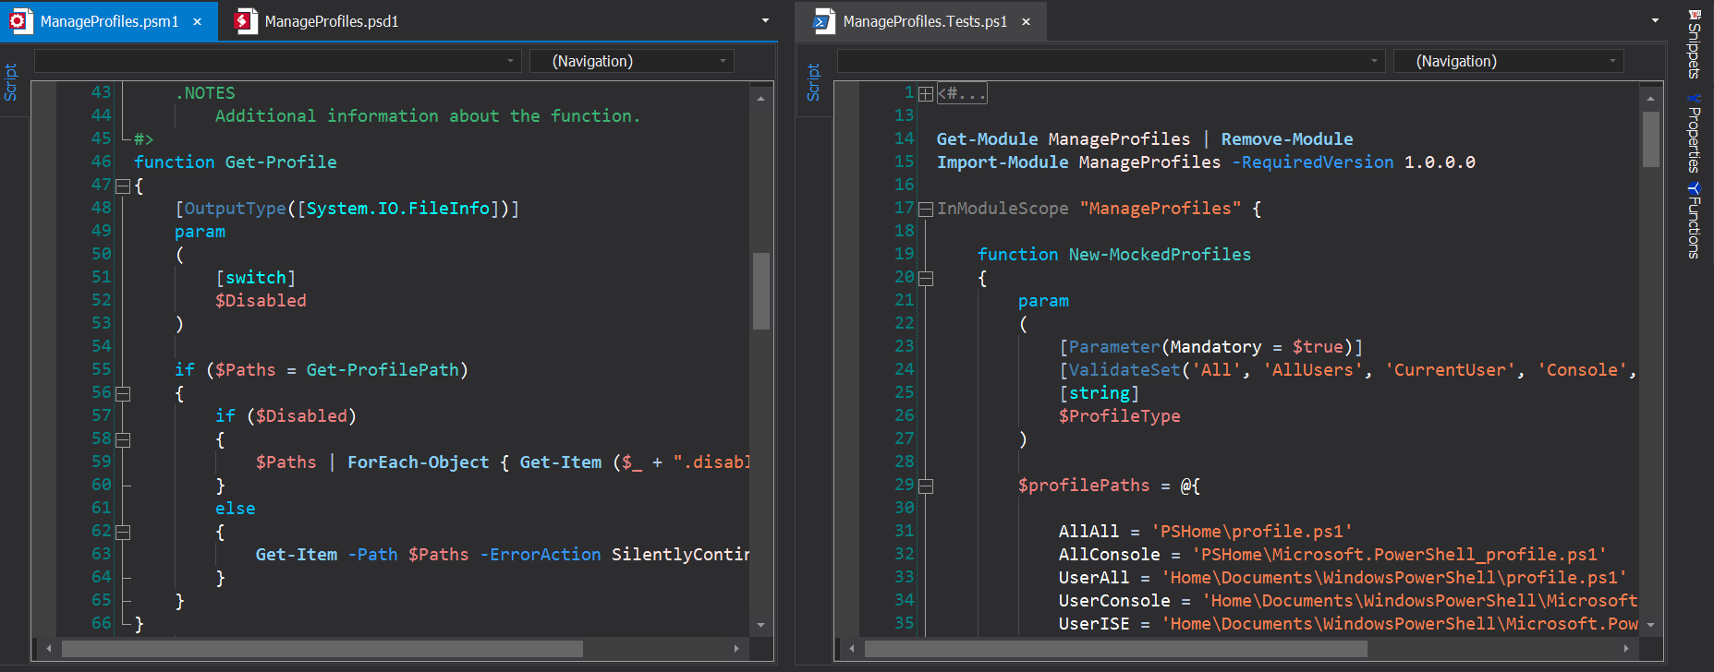Click the collapsed <#...> region placeholder
The image size is (1714, 672).
[x=962, y=93]
